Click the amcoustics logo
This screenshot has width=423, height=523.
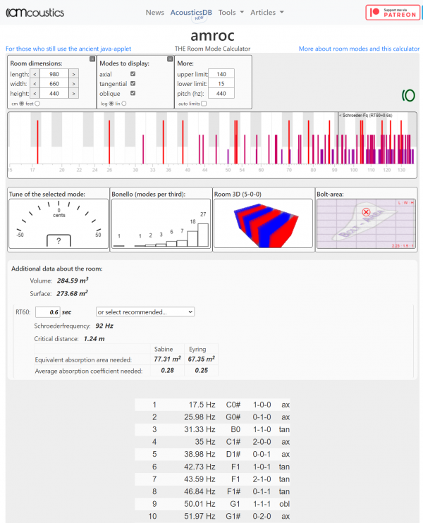click(x=36, y=13)
